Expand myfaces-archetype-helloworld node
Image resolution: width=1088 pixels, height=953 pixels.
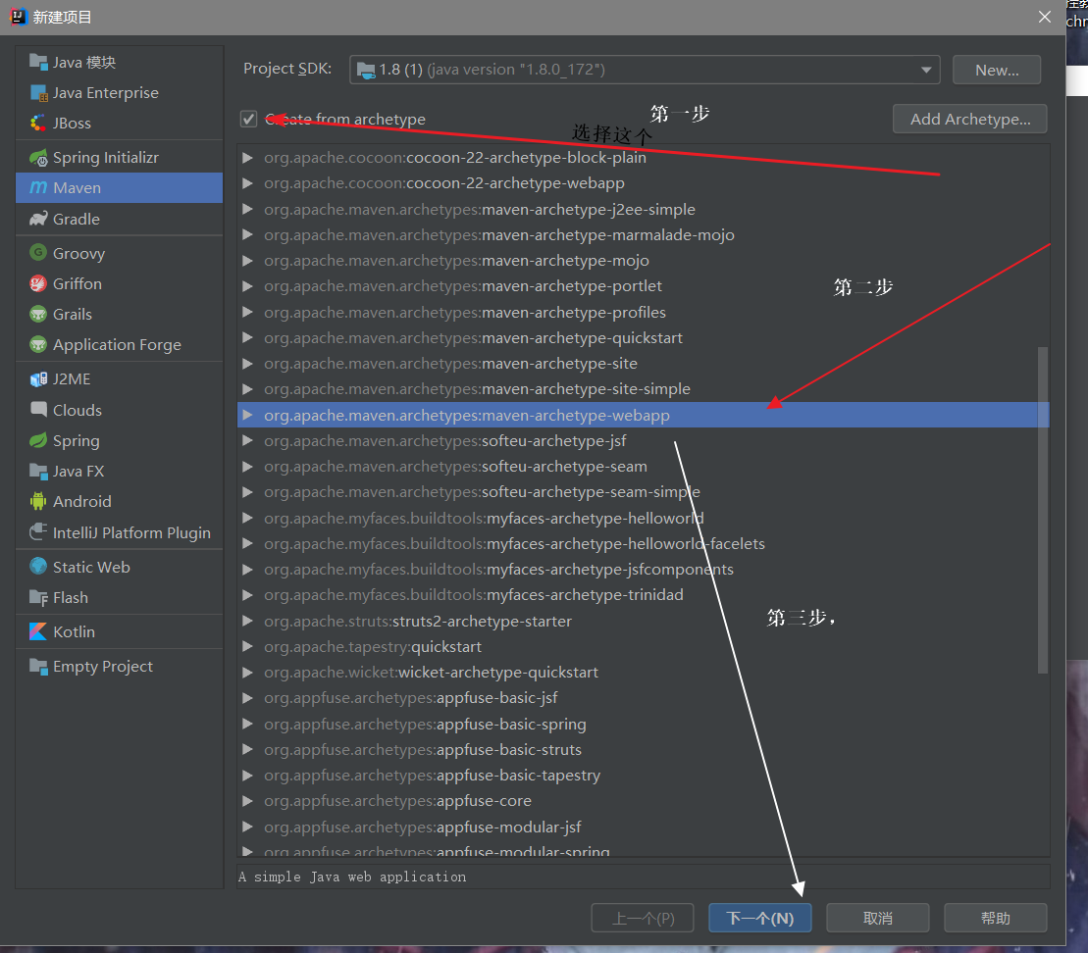(247, 518)
